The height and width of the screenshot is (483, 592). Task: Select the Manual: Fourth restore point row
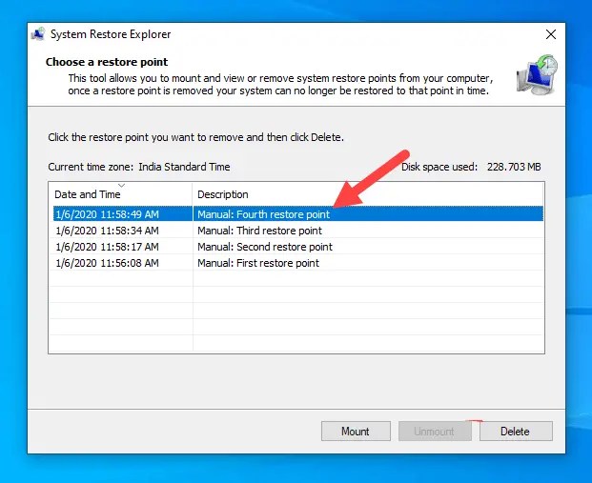point(297,214)
